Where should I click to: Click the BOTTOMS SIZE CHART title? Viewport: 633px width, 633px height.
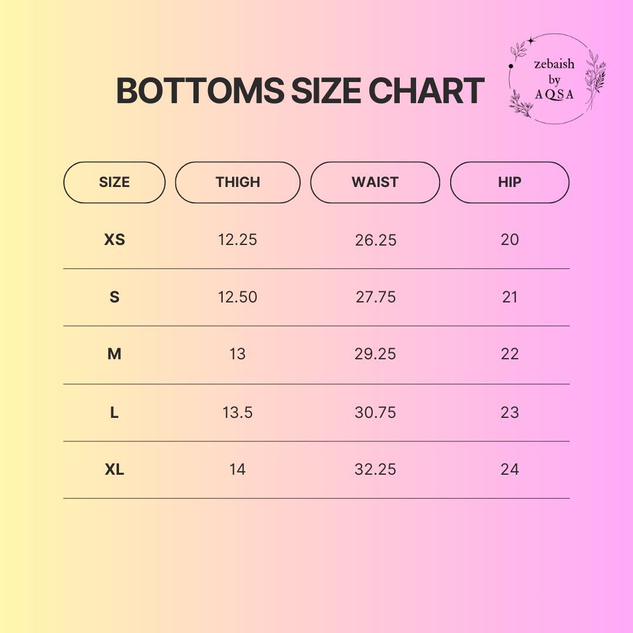(300, 91)
